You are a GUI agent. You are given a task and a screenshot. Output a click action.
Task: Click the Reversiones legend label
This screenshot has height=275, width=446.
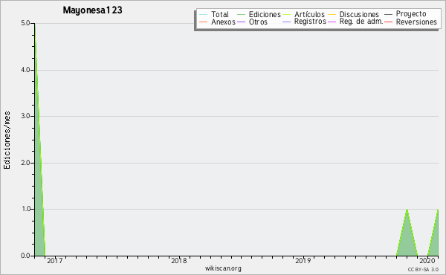416,22
